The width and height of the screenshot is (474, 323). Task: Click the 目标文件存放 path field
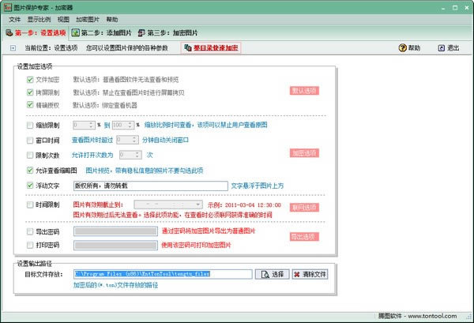tap(163, 274)
